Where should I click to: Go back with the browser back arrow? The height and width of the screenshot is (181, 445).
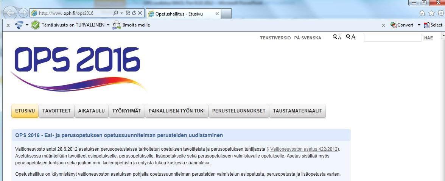click(11, 13)
